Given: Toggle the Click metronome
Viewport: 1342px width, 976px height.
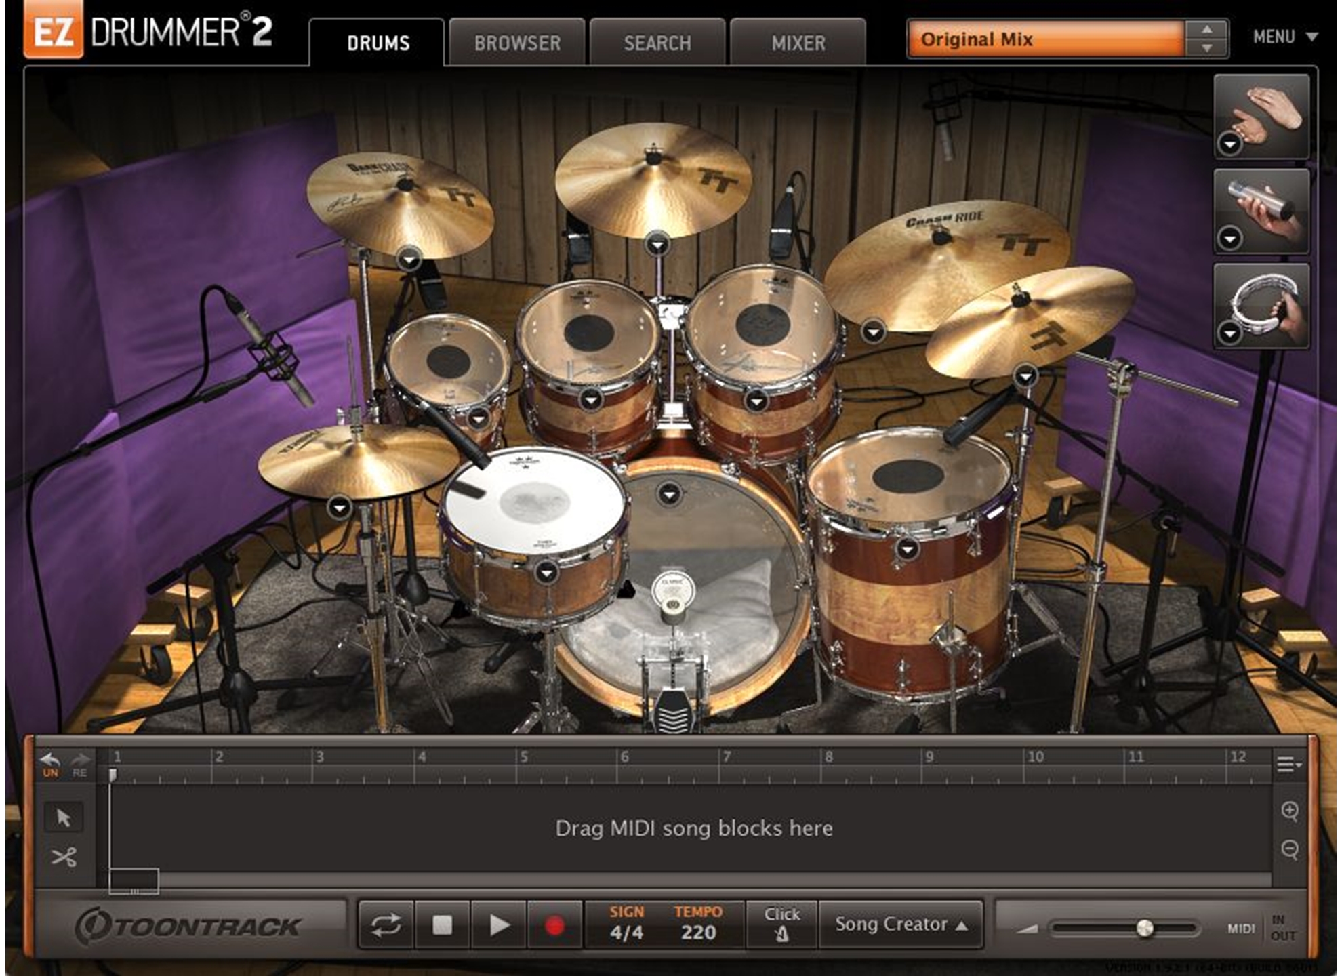Looking at the screenshot, I should [782, 925].
